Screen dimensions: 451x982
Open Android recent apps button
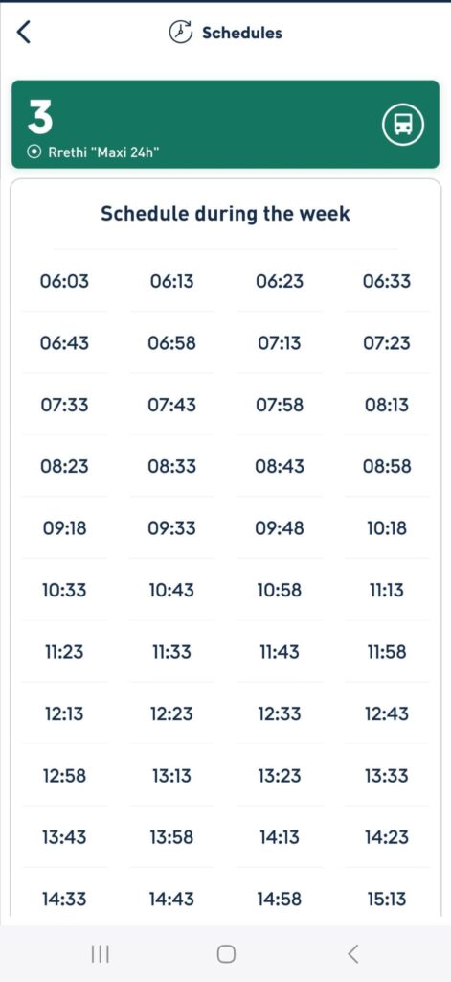[x=101, y=954]
